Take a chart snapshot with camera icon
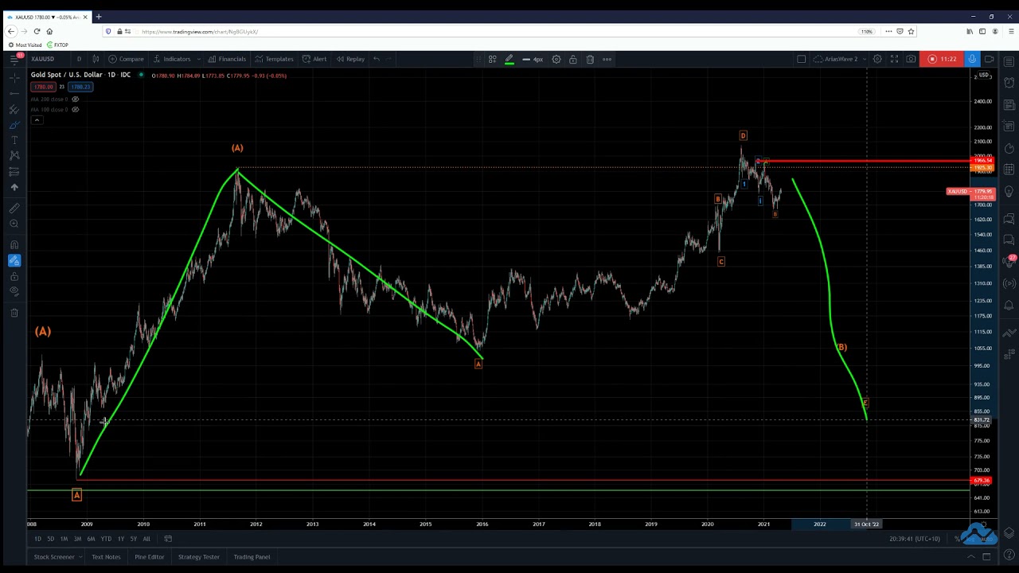 click(x=911, y=59)
